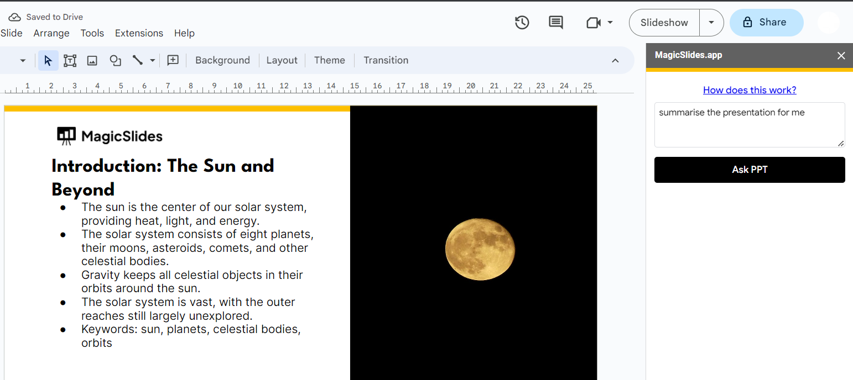
Task: Open the Tools menu
Action: pos(92,33)
